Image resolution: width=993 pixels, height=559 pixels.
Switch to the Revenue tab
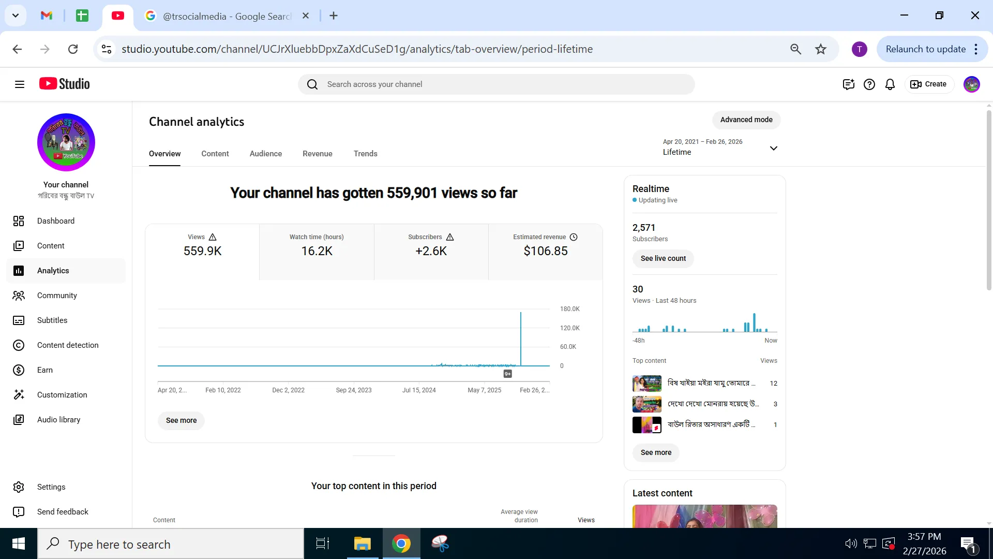click(x=318, y=154)
